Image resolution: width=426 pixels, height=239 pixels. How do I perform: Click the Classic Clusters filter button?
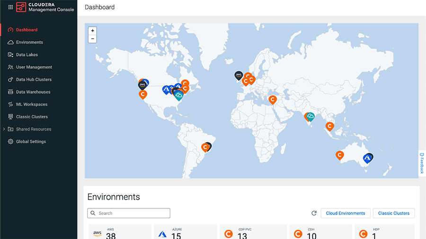[394, 213]
